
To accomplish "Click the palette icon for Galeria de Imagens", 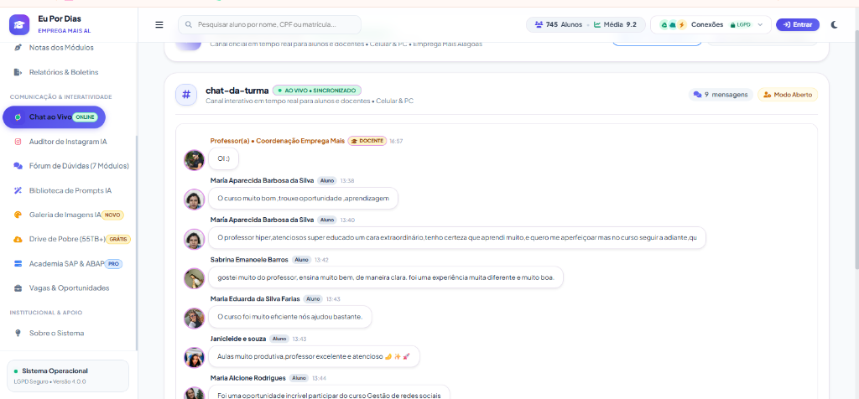I will [x=18, y=215].
